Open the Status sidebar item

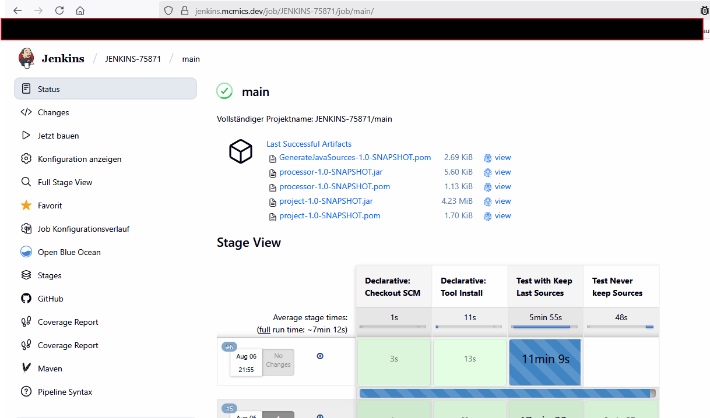106,89
